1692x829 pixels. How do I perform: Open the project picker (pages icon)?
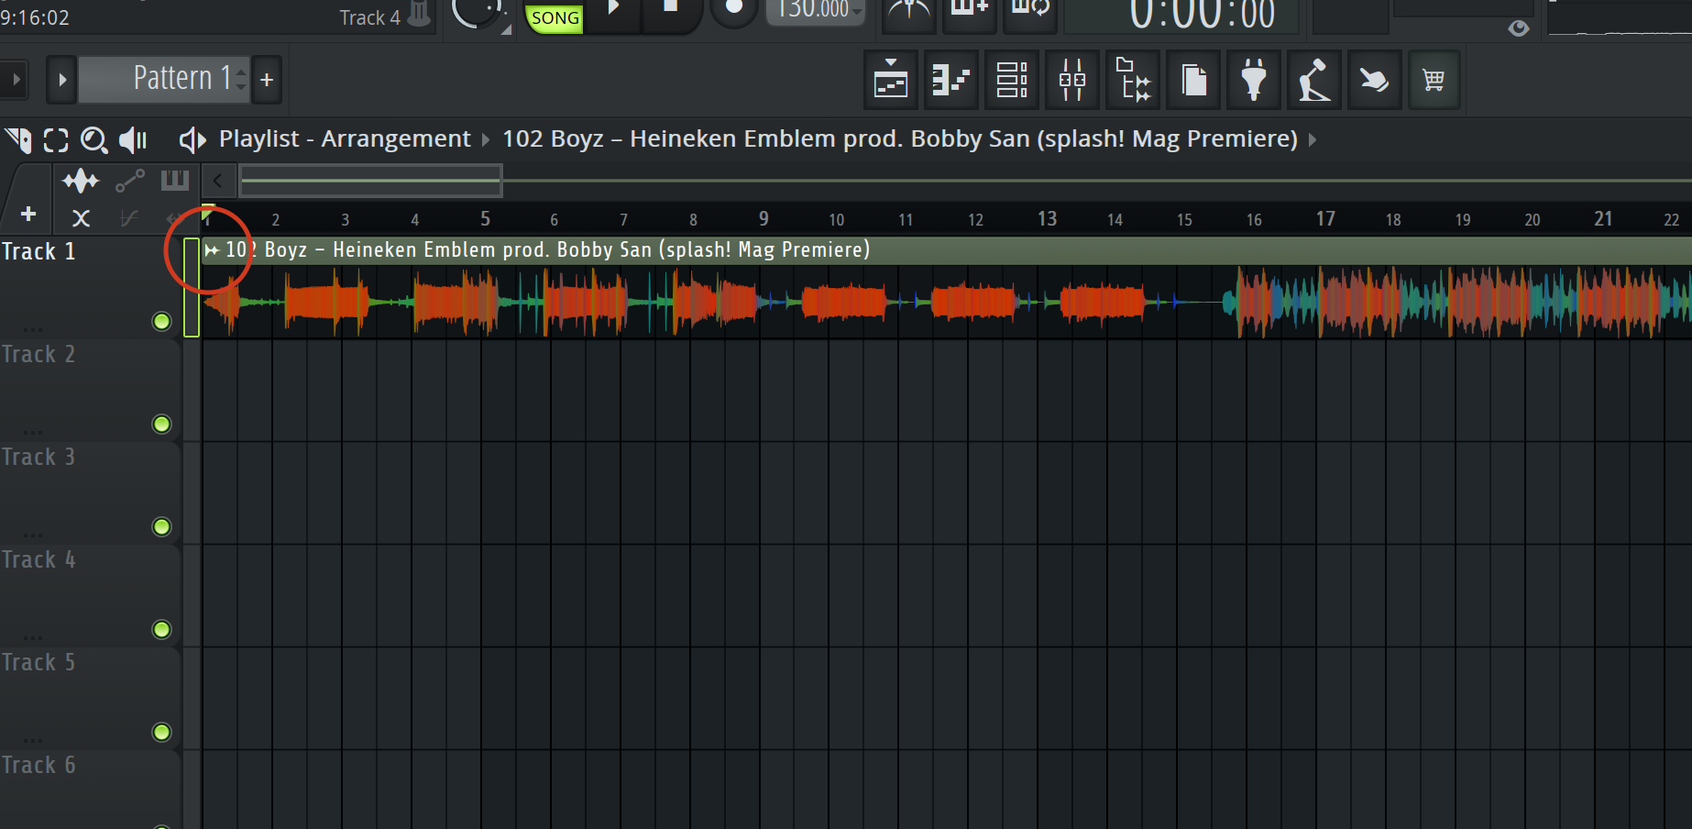pyautogui.click(x=1193, y=81)
